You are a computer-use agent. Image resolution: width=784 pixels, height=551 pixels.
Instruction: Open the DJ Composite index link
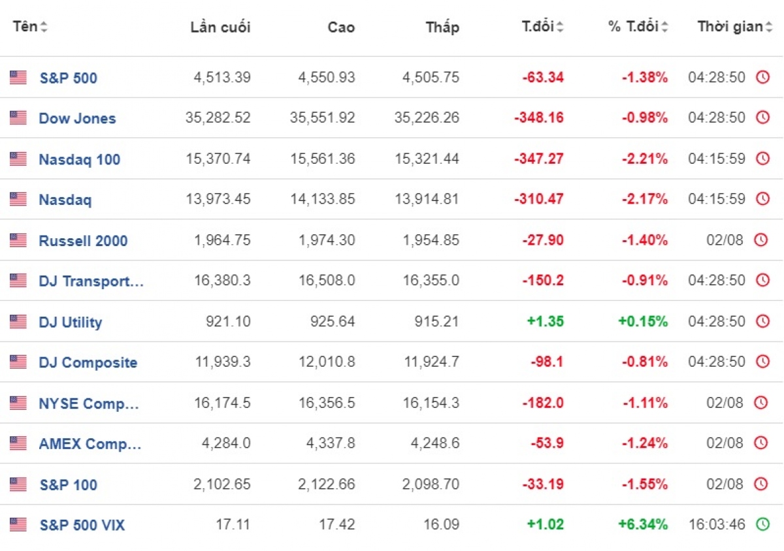88,362
